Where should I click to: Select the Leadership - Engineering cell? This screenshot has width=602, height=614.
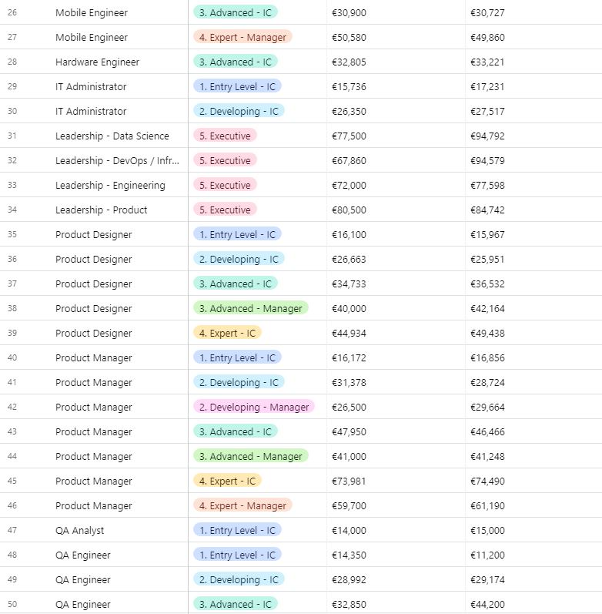110,186
